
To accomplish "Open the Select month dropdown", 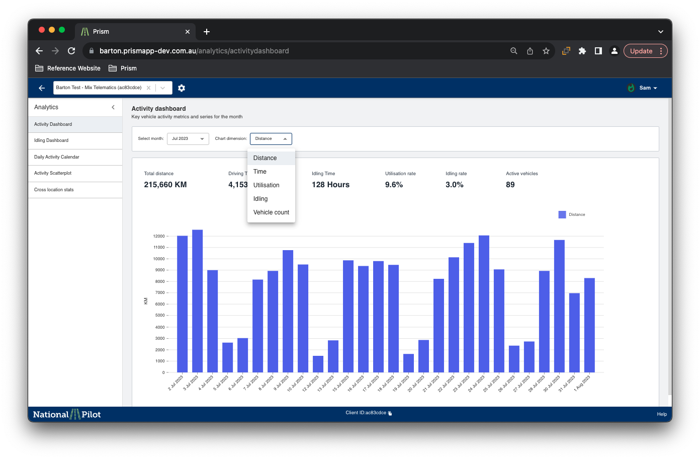I will 188,139.
